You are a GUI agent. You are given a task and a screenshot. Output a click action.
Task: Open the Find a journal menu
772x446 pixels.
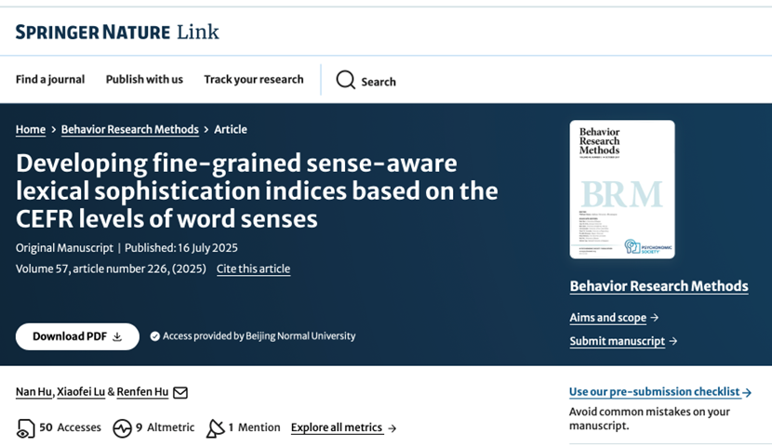pos(50,80)
